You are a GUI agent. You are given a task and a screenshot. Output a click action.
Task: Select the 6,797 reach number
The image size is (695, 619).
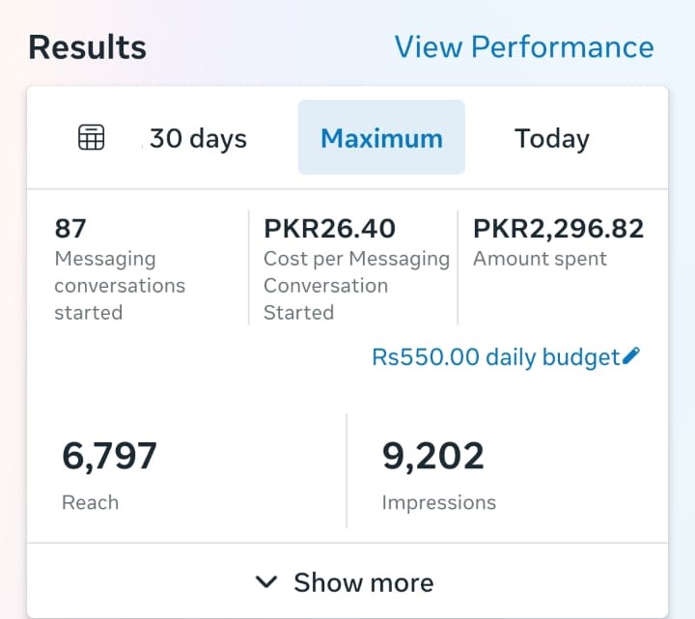[109, 456]
